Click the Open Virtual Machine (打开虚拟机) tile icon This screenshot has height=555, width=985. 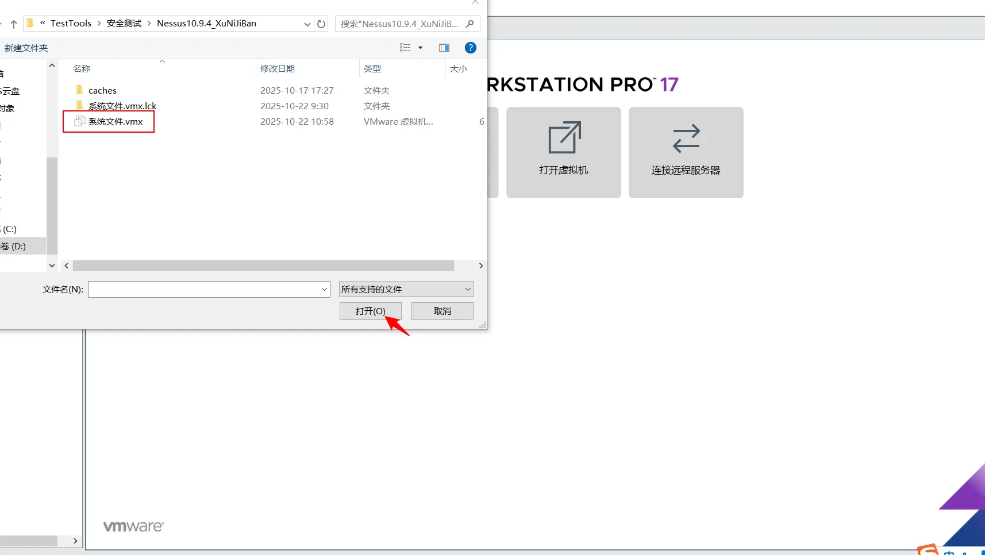564,138
